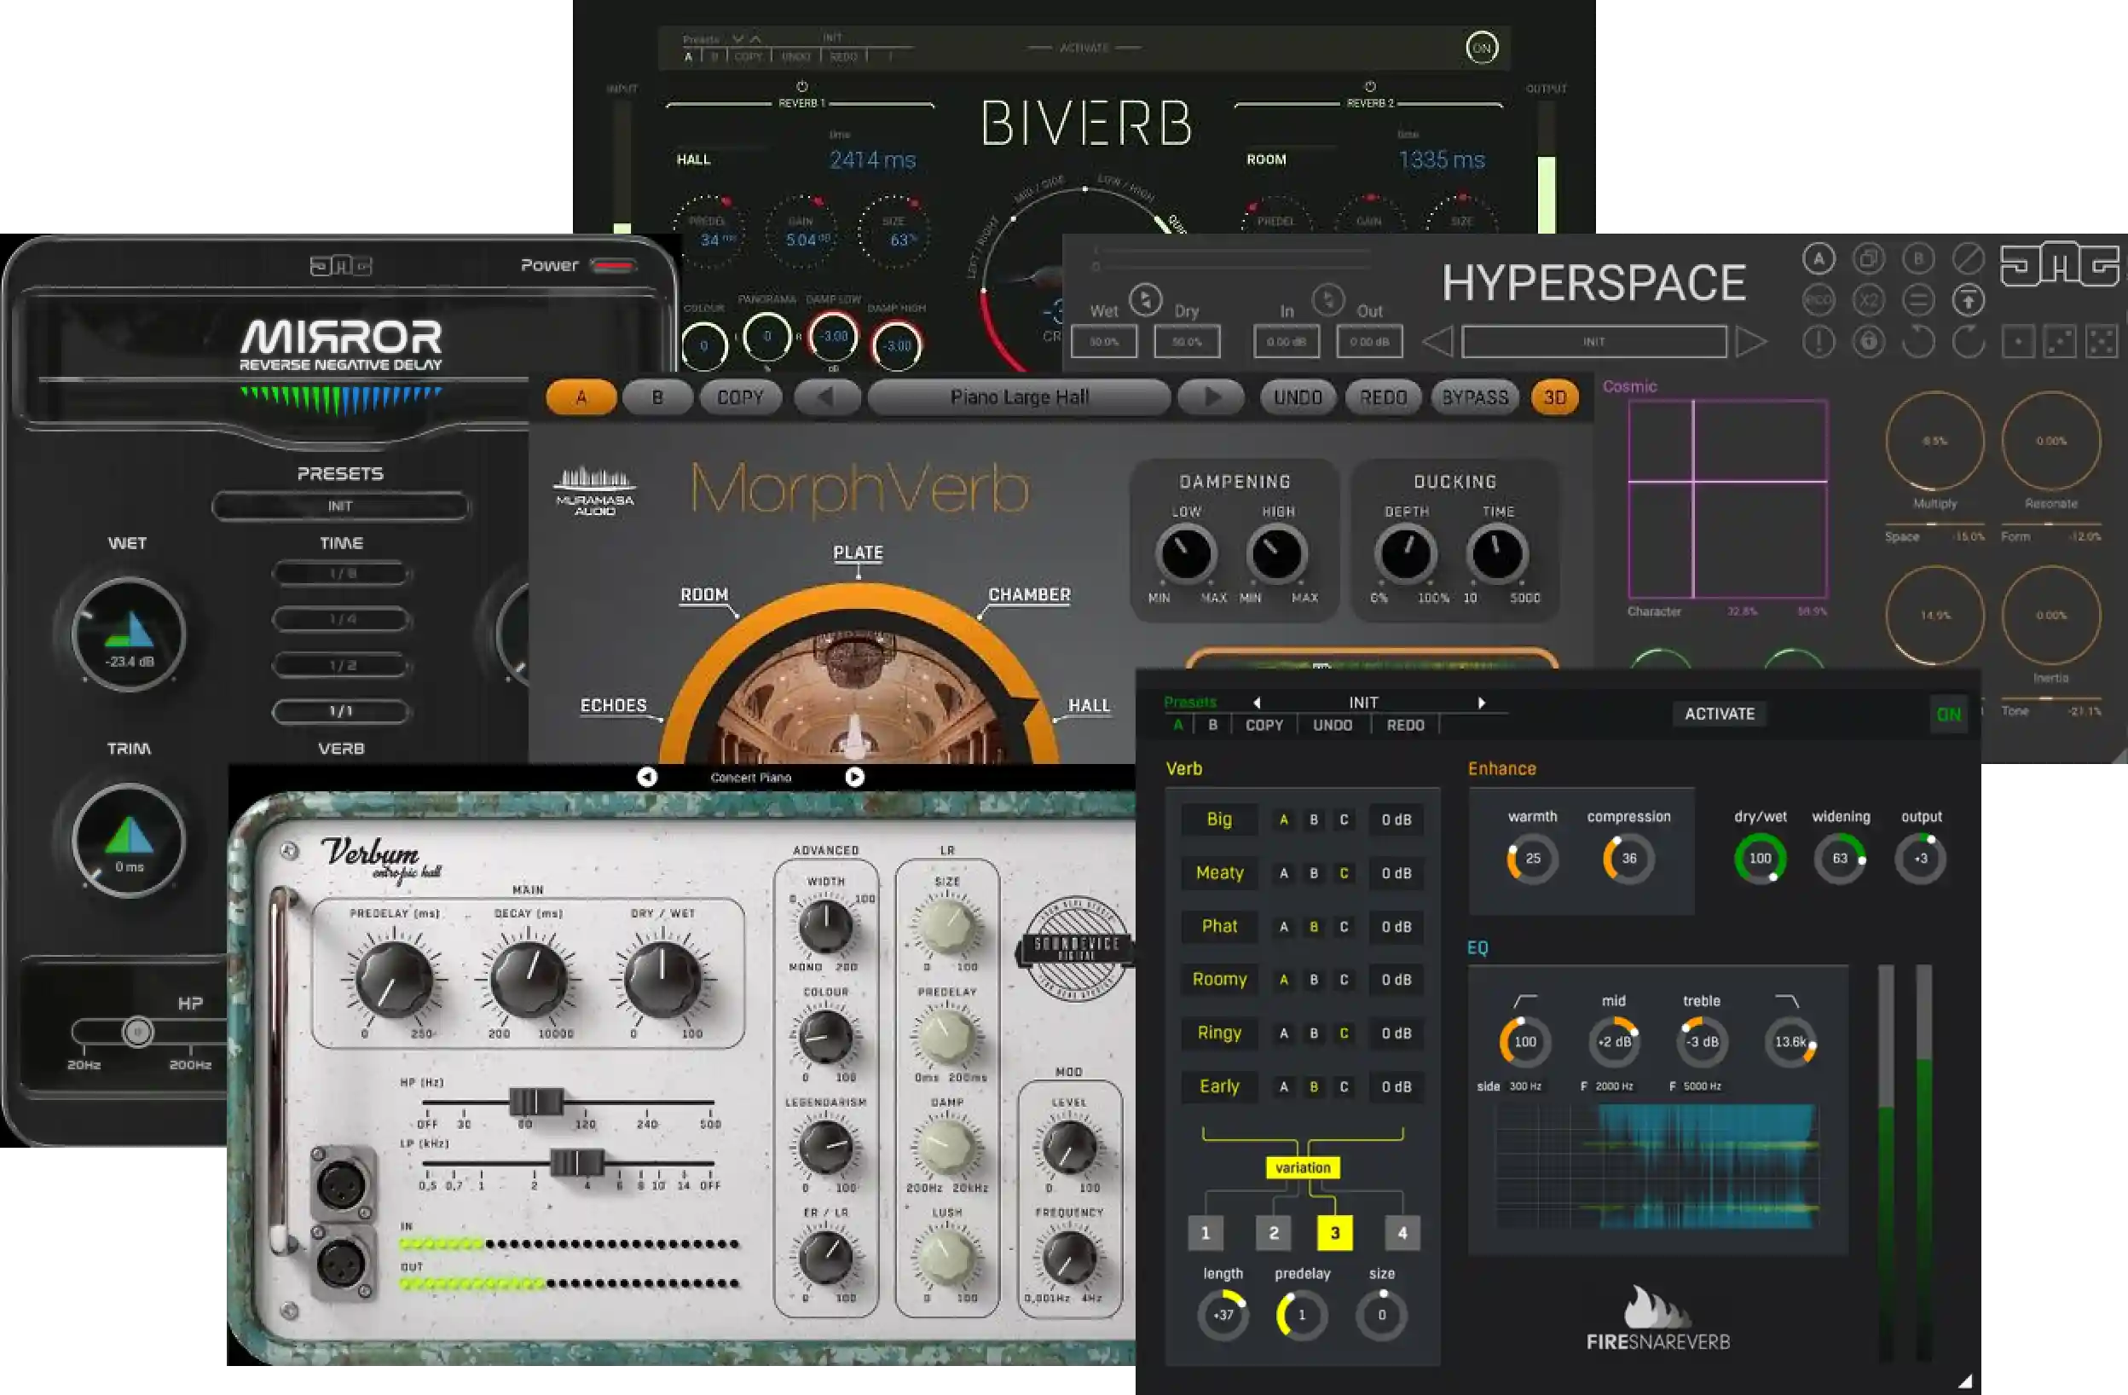Click the Muramasa Audio logo in MorphVerb

[x=594, y=491]
